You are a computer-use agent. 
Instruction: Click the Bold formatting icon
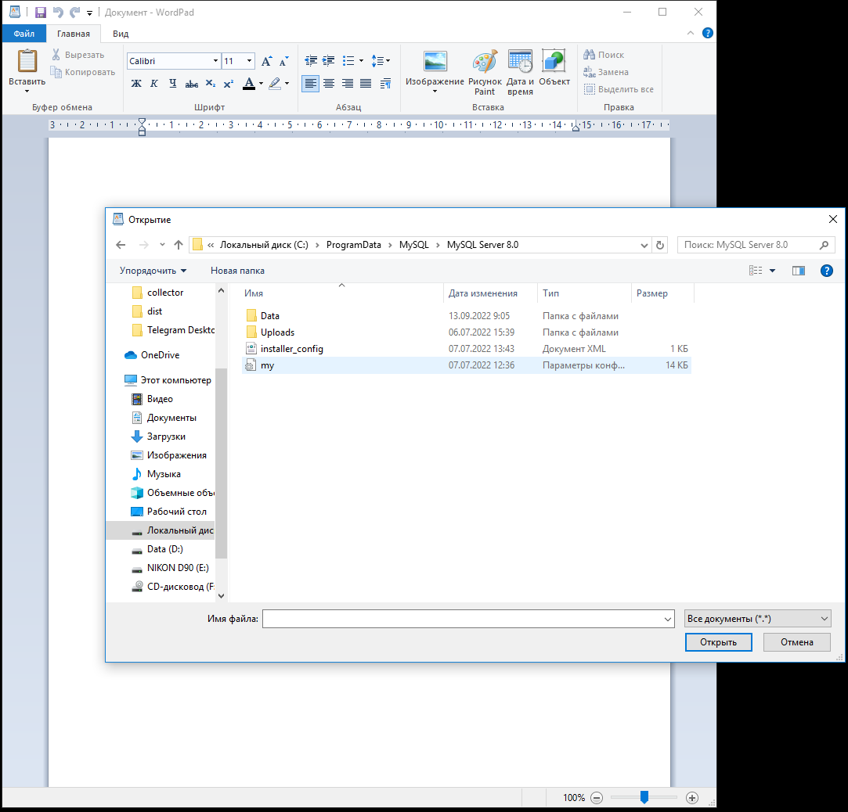(x=136, y=84)
